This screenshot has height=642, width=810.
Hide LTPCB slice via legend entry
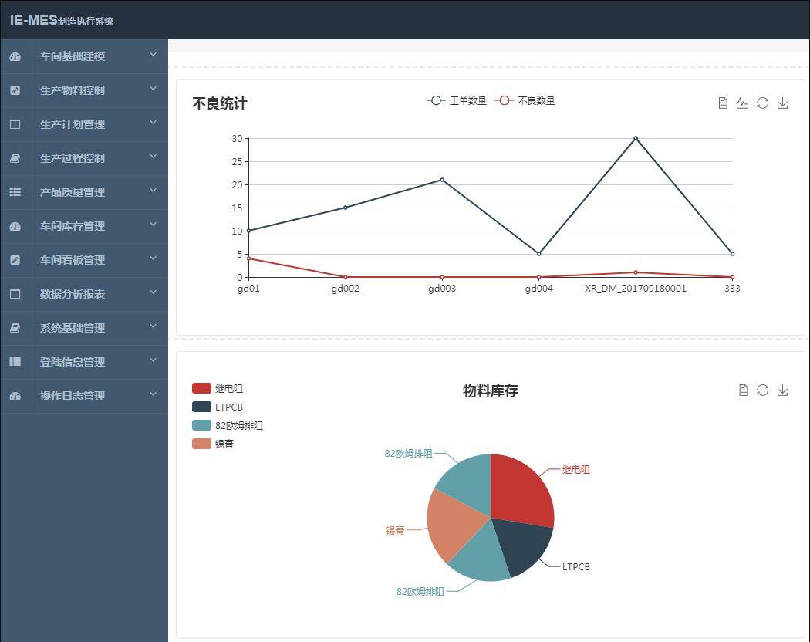(x=218, y=407)
